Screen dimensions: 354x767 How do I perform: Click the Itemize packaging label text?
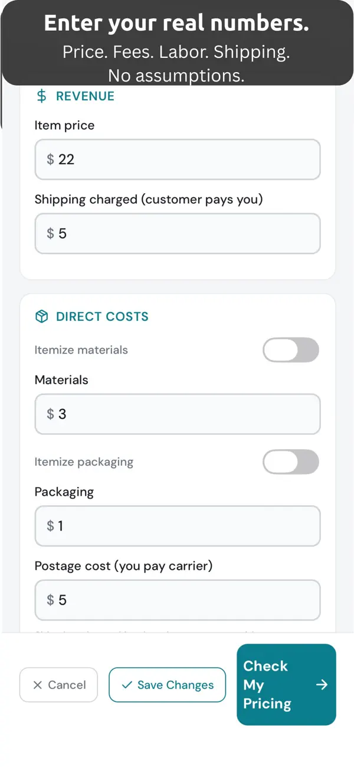(84, 462)
